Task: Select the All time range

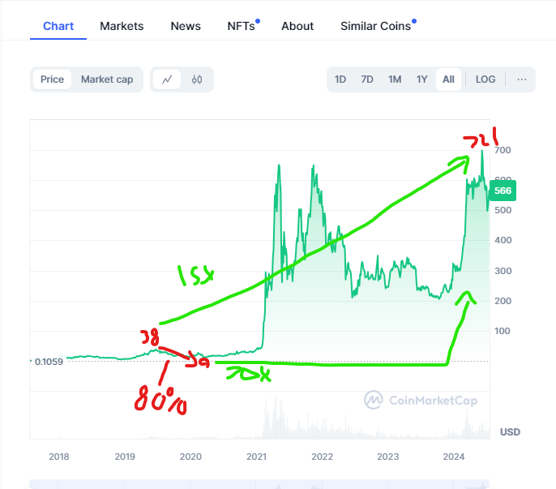Action: coord(448,79)
